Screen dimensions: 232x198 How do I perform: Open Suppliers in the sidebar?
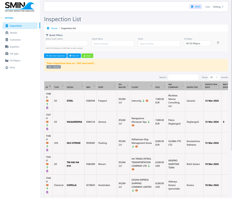pyautogui.click(x=14, y=47)
